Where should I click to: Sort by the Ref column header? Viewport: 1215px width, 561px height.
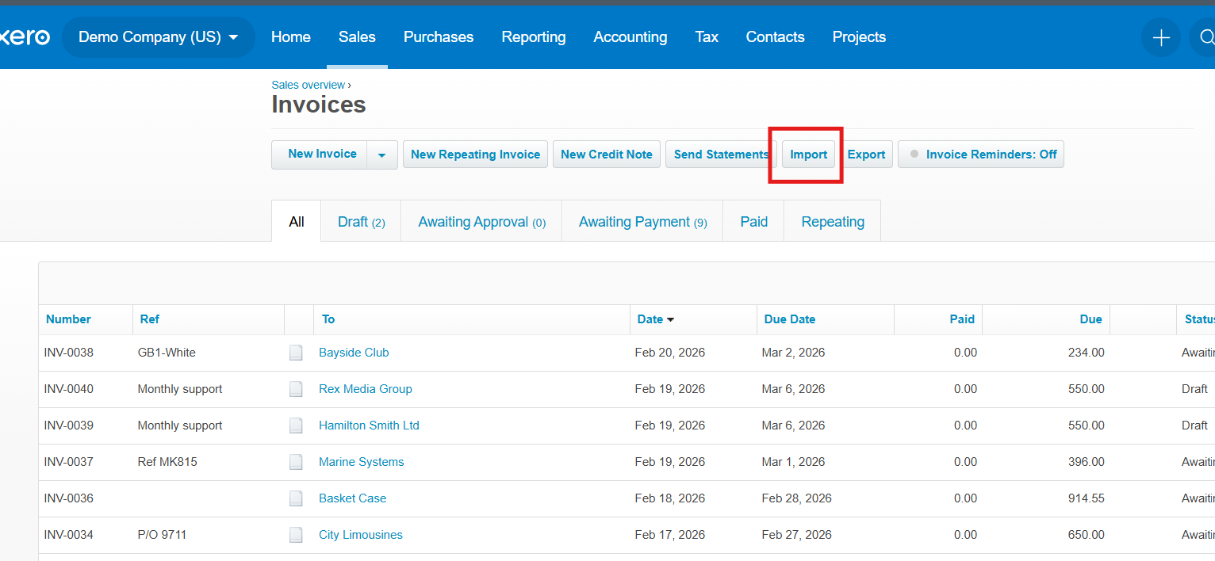coord(149,319)
